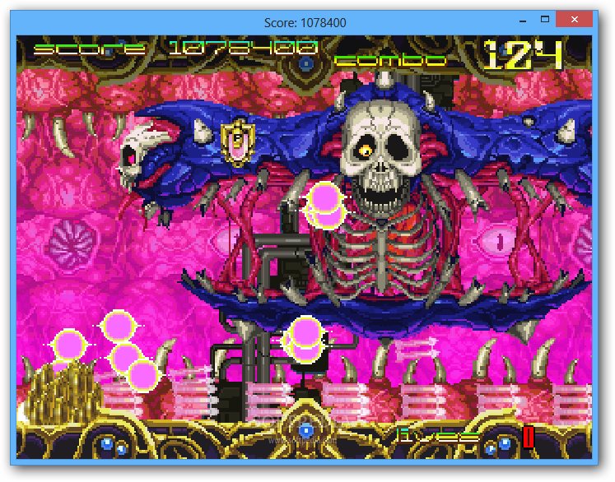The image size is (615, 482).
Task: Click the window title "Score: 1078400"
Action: (305, 23)
